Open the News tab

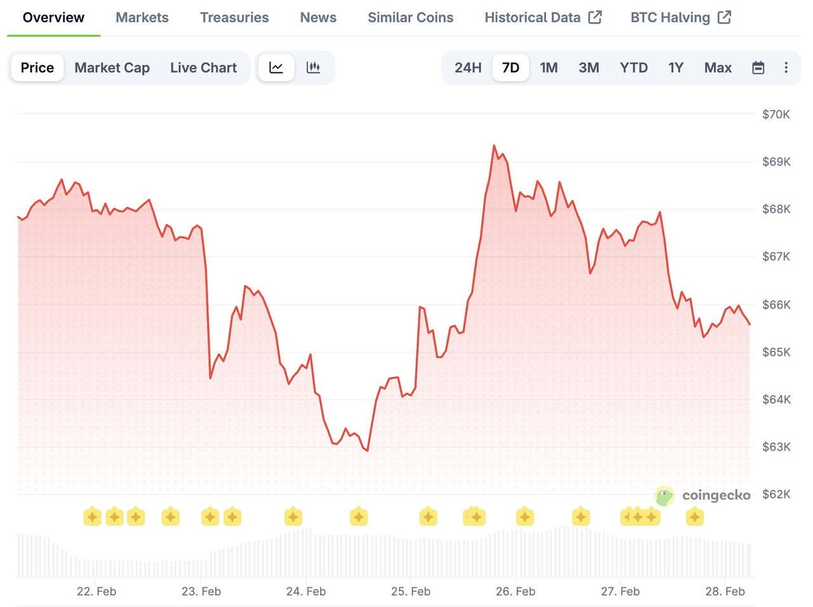tap(318, 17)
